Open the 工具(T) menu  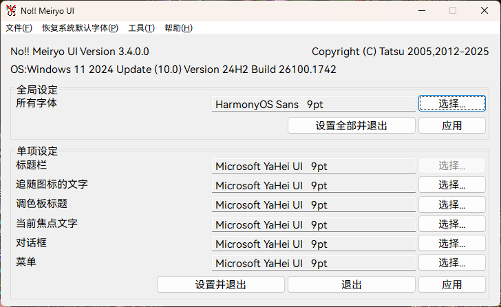(x=142, y=28)
